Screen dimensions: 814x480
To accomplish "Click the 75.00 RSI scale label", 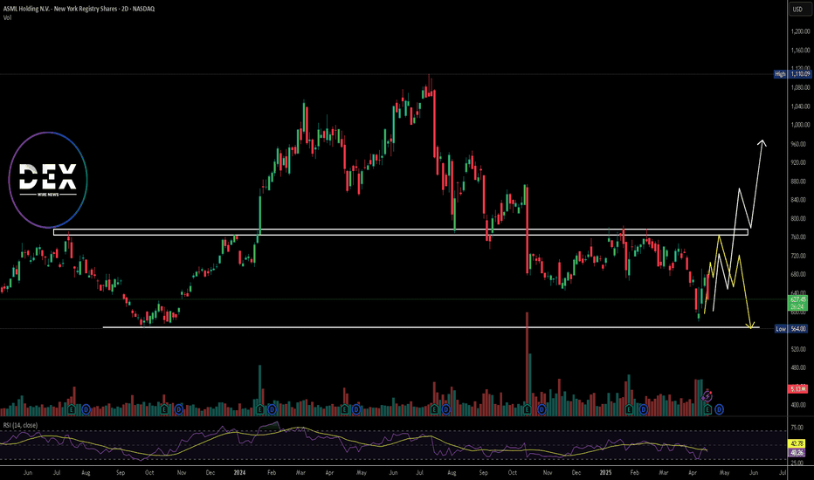I will pos(797,429).
